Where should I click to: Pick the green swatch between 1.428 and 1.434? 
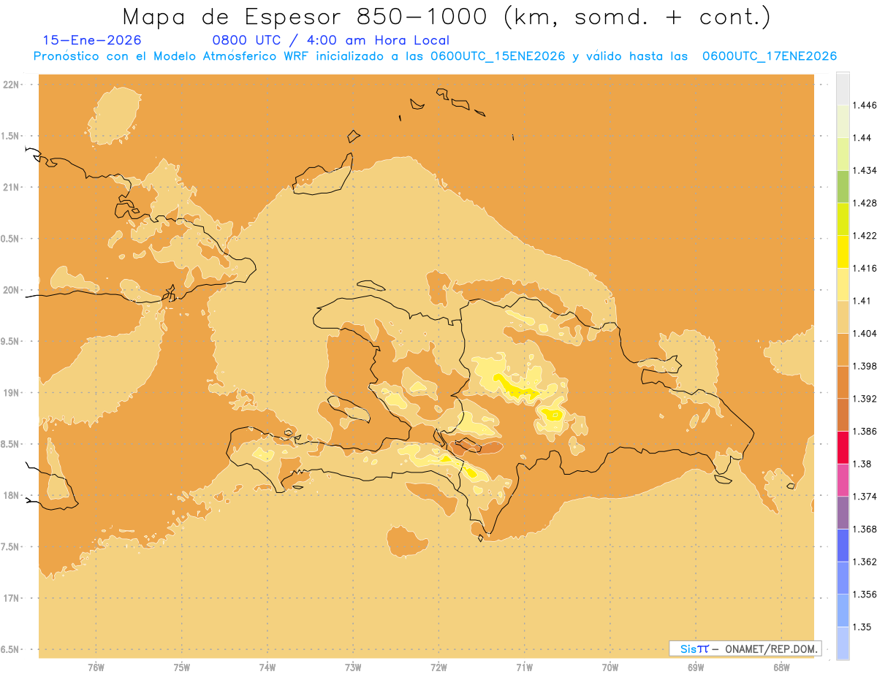coord(843,186)
